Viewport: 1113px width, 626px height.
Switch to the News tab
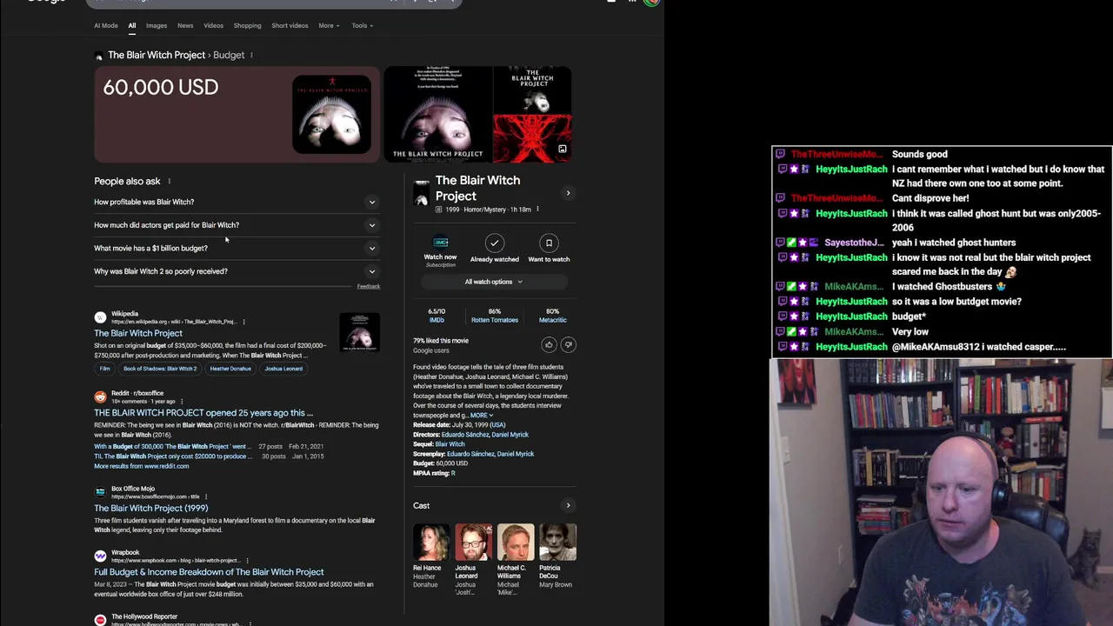(185, 25)
